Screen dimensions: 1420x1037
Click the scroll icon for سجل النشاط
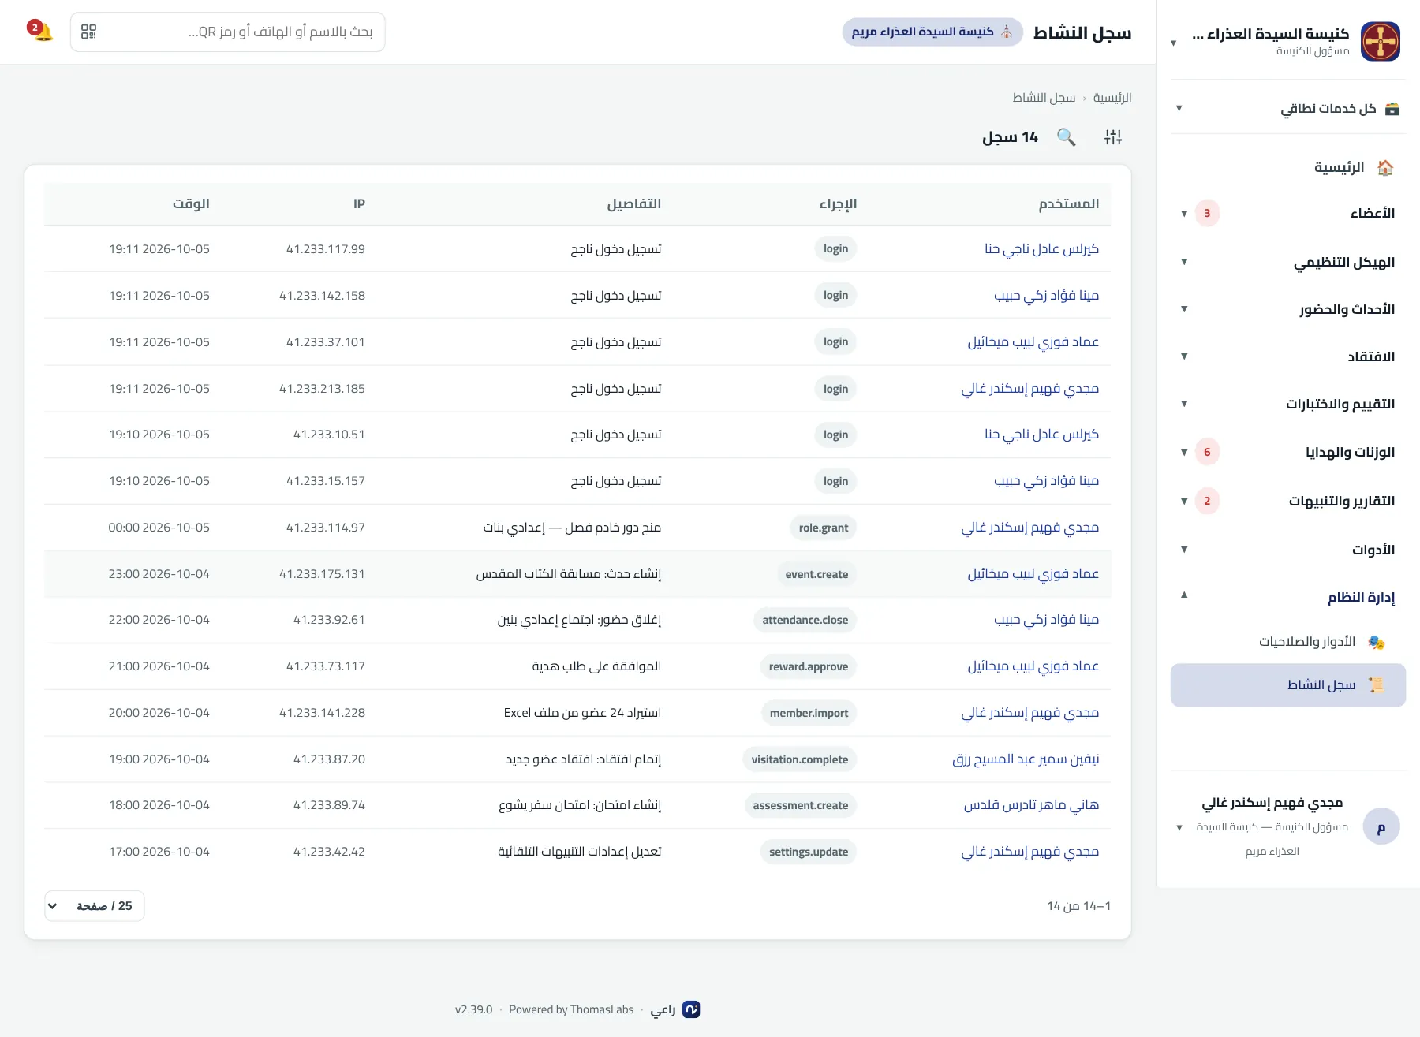[x=1377, y=684]
